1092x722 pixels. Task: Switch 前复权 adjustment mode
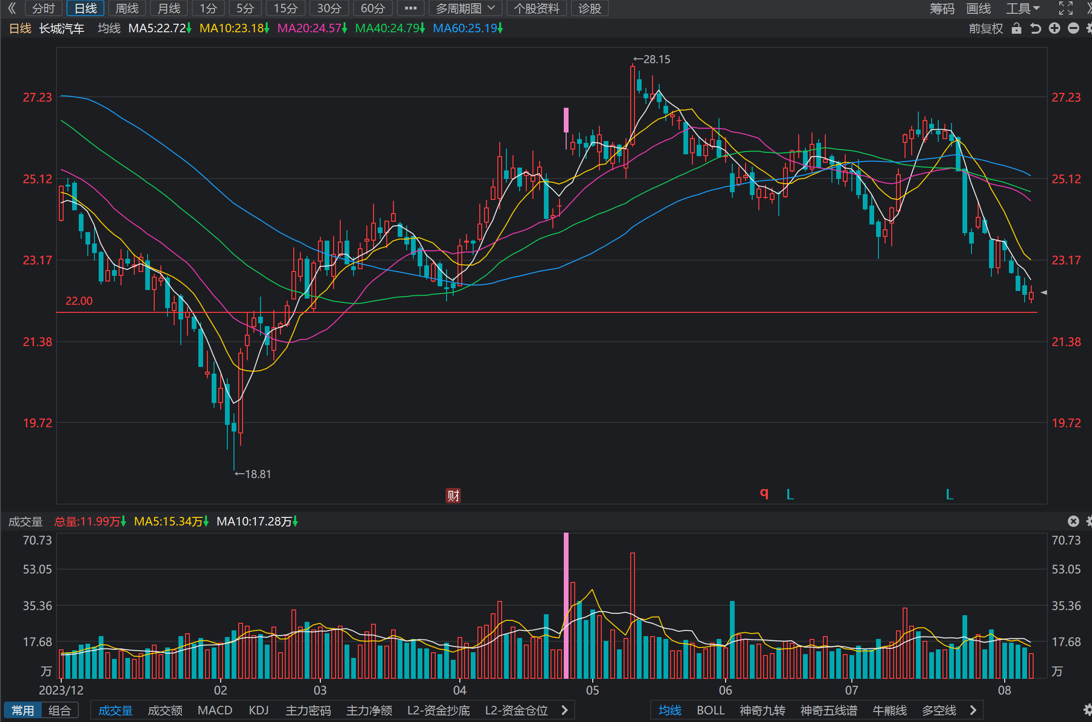click(986, 28)
